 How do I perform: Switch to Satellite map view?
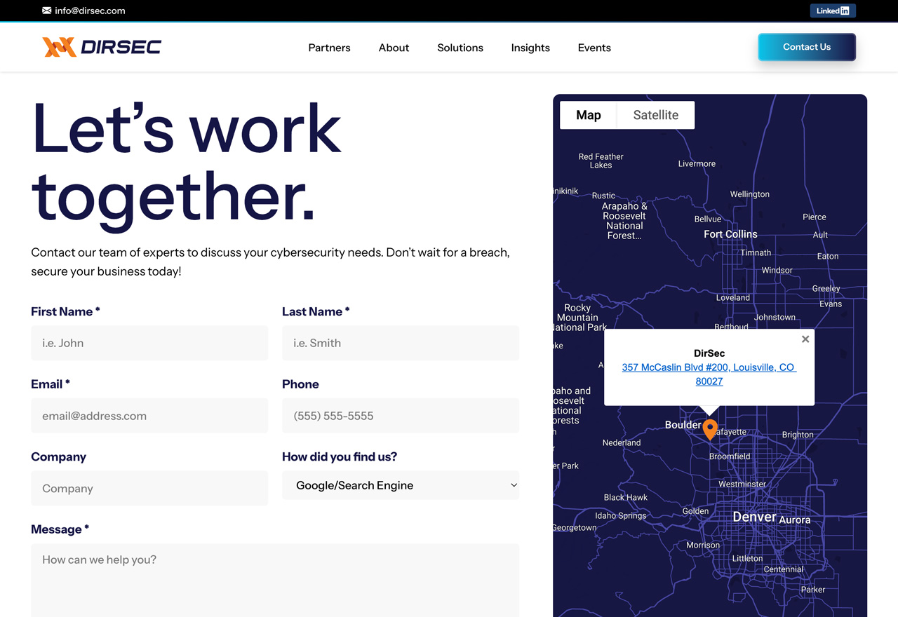pos(655,115)
